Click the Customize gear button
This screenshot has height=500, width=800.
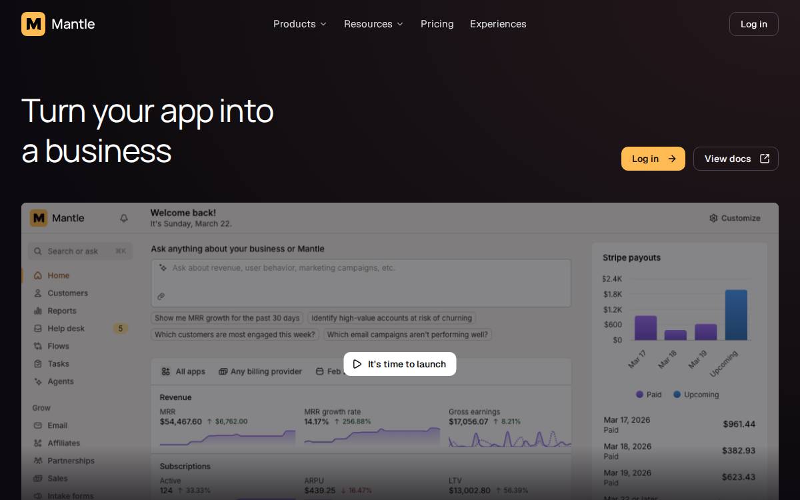pos(735,218)
